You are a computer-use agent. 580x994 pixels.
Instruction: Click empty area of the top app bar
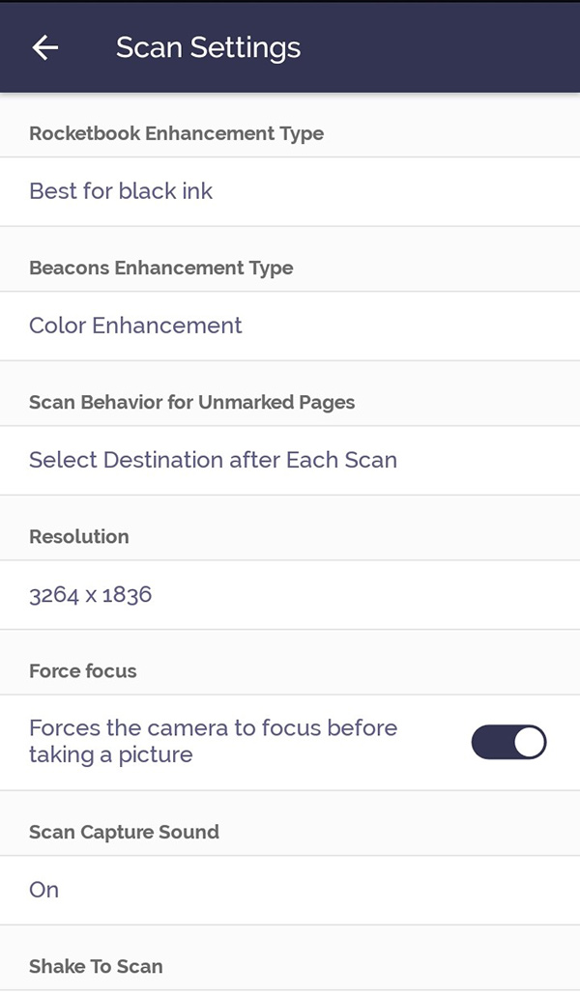click(x=435, y=47)
